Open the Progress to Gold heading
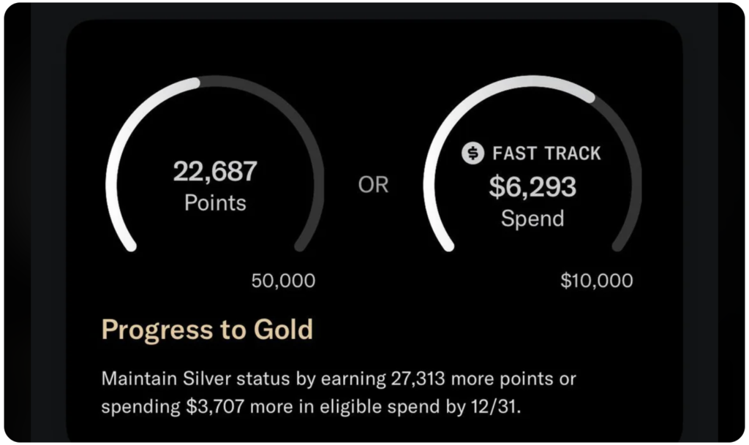749x445 pixels. (207, 330)
